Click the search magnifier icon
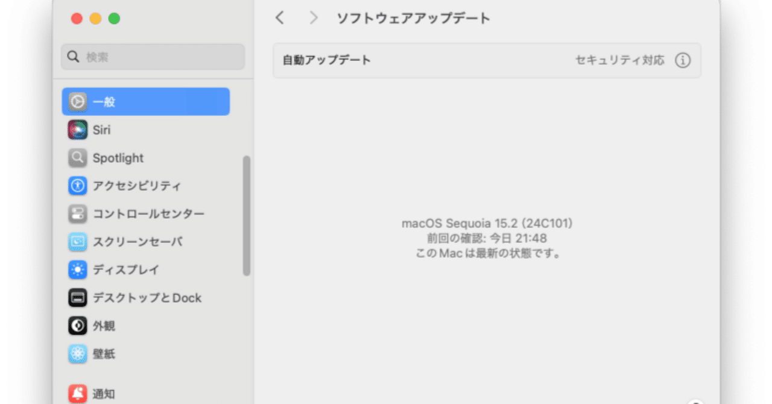 (x=73, y=57)
